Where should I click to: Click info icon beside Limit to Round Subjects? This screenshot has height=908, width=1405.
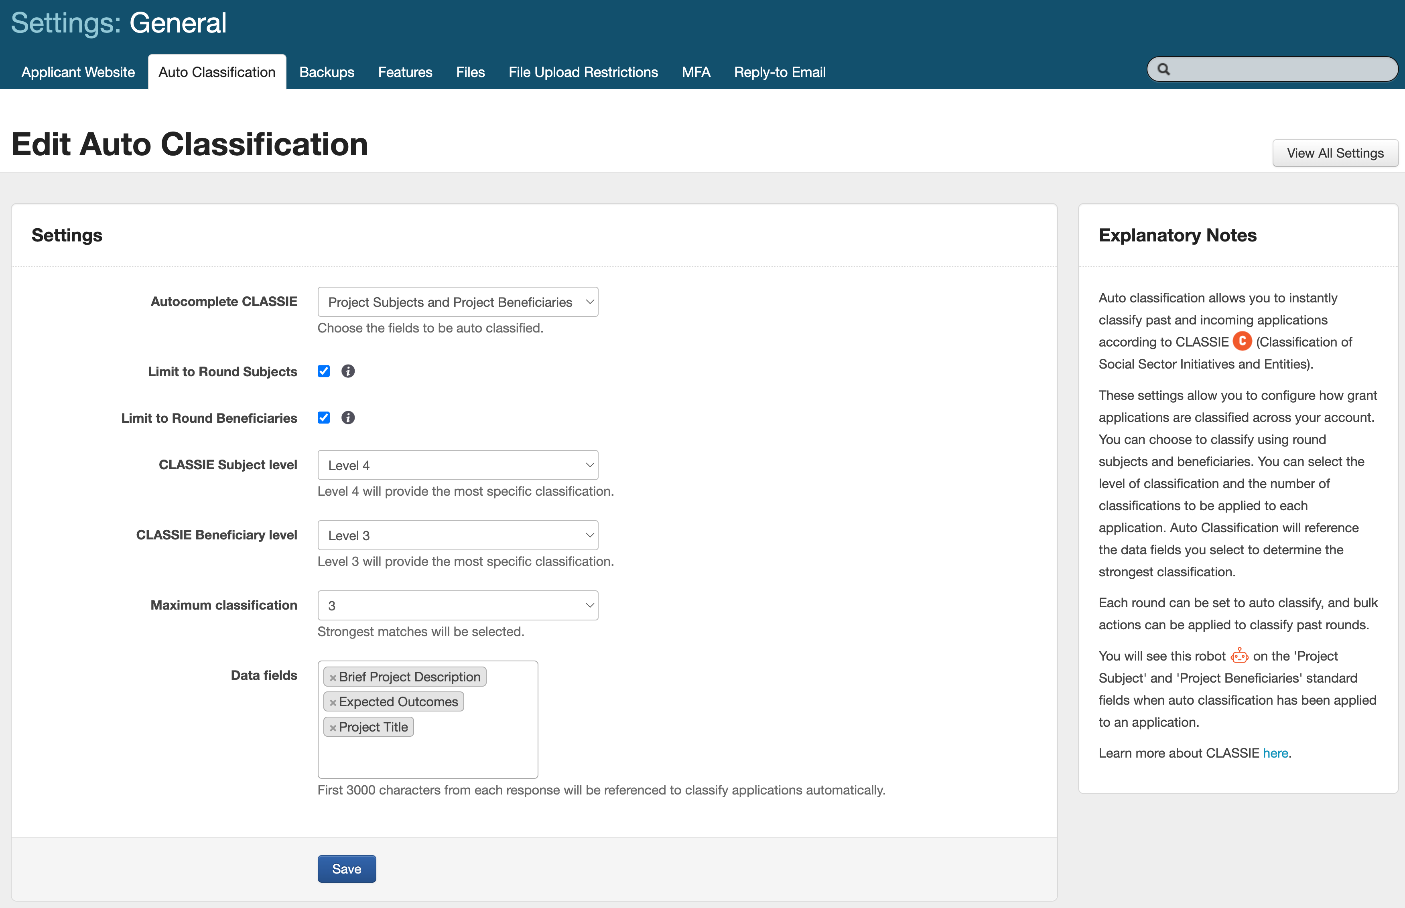348,371
